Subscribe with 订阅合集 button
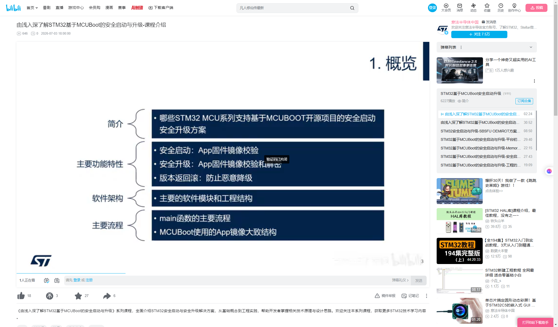Image resolution: width=558 pixels, height=327 pixels. (524, 101)
